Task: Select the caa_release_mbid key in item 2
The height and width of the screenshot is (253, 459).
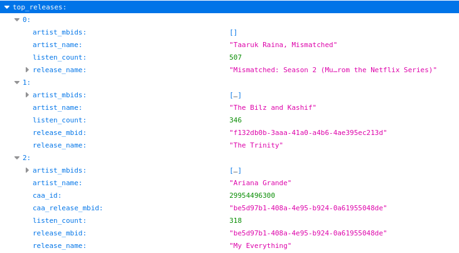Action: pos(68,208)
